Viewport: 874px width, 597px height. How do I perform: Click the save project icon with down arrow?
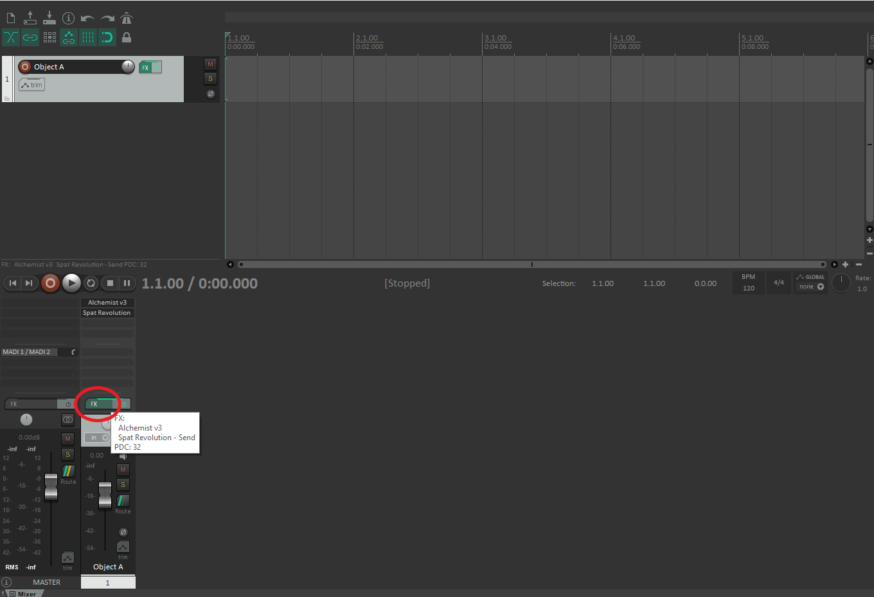tap(49, 18)
